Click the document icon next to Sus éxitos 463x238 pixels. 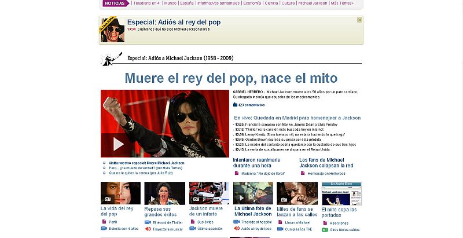click(193, 222)
